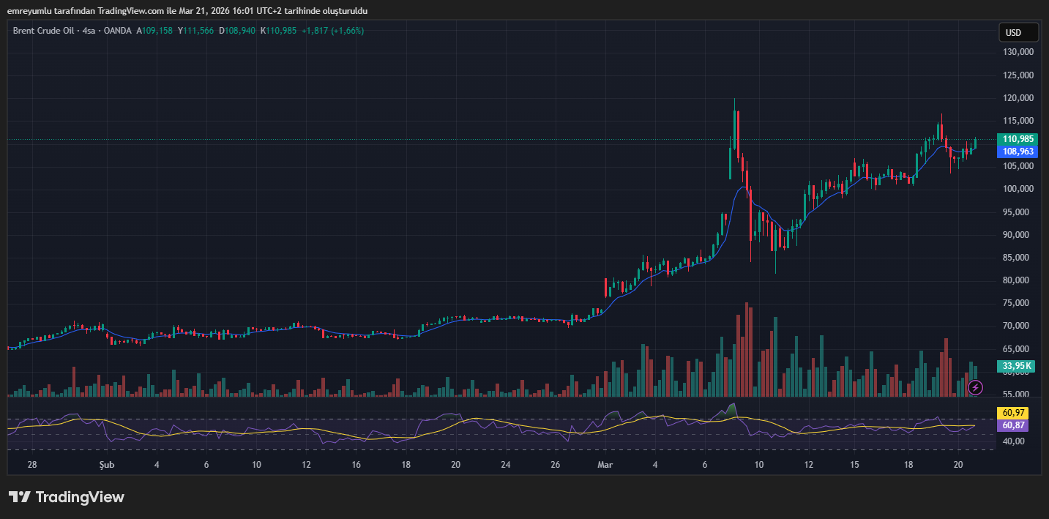This screenshot has height=519, width=1049.
Task: Click the high value Y111,566 in legend
Action: click(196, 31)
